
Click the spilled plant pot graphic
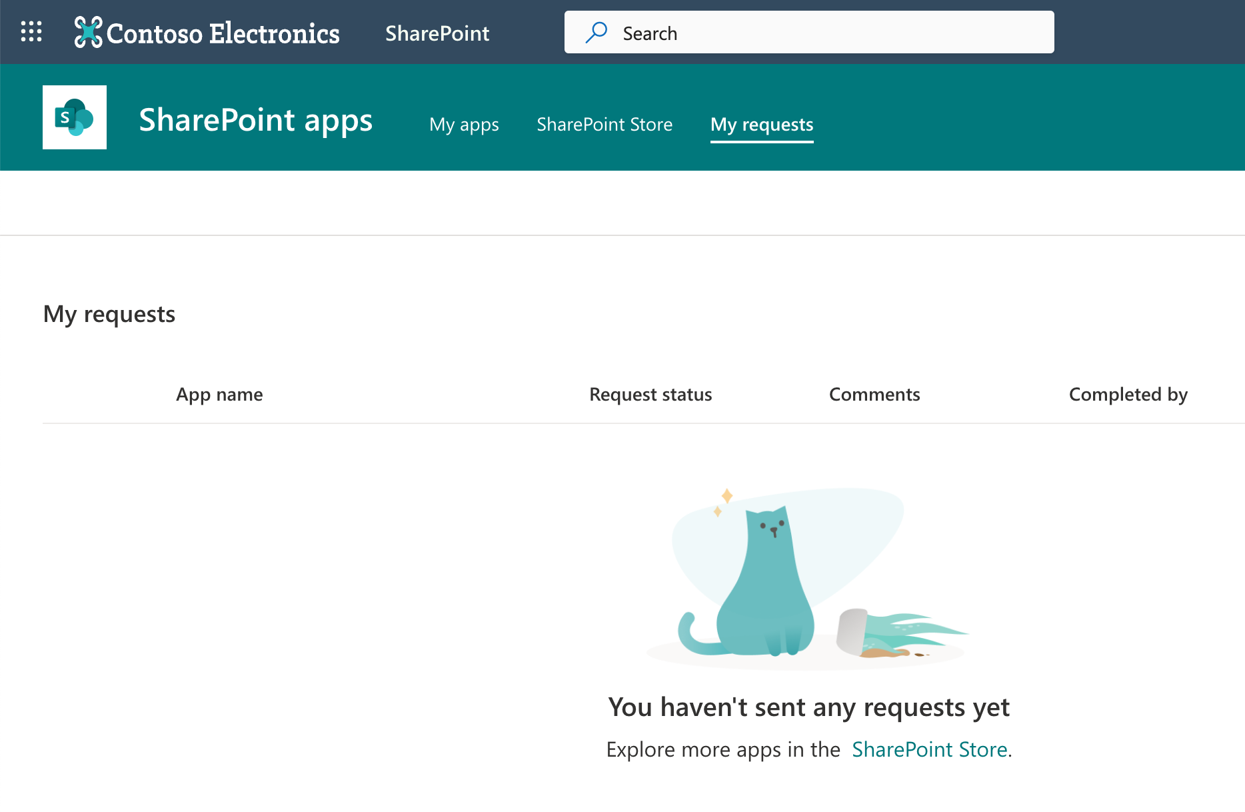click(x=893, y=633)
